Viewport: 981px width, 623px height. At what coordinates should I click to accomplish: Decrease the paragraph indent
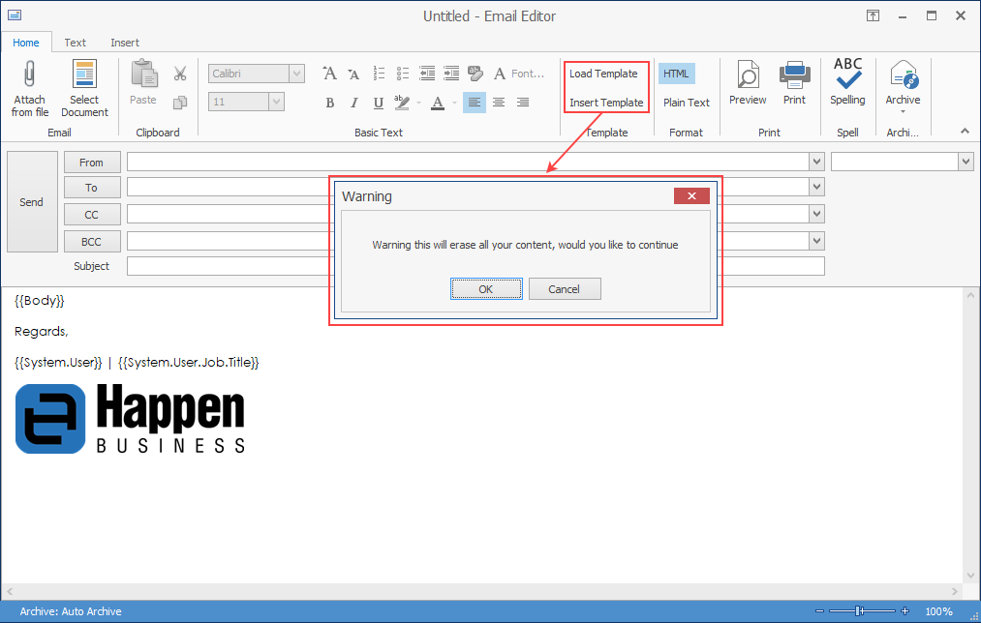click(x=427, y=74)
